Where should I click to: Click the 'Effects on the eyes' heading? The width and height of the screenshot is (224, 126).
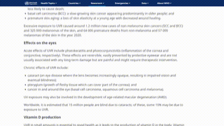40,43
